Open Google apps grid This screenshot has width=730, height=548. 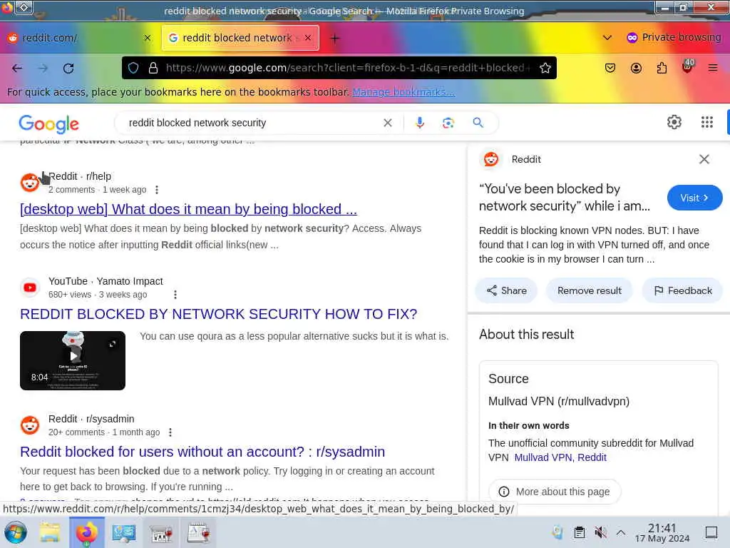[x=706, y=122]
